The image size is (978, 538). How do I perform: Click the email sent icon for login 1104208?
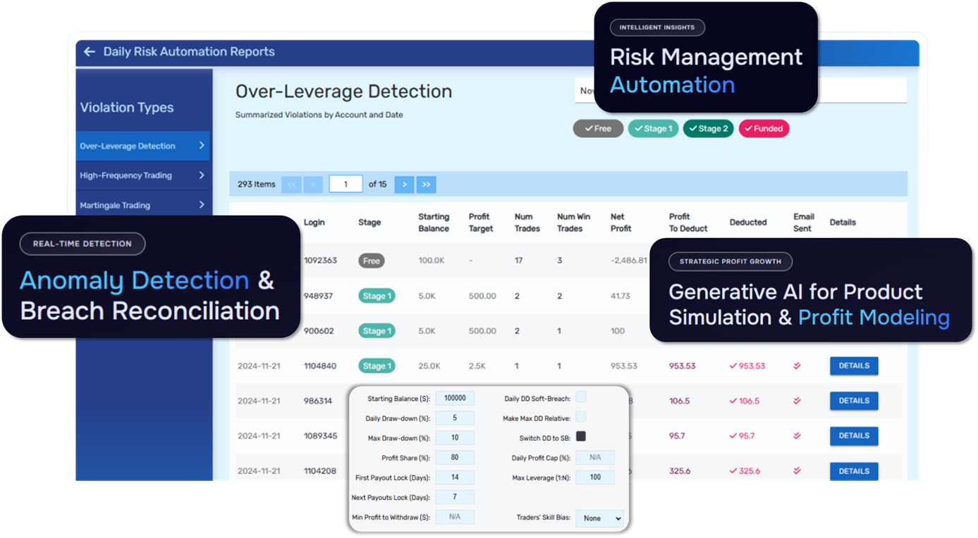pos(797,471)
